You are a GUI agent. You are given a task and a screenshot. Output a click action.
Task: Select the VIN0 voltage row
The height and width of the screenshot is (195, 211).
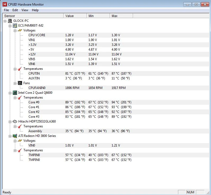click(119, 145)
